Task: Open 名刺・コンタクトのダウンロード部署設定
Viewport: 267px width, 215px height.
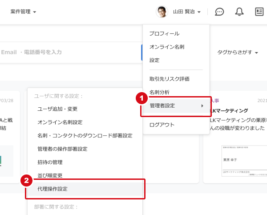Action: pyautogui.click(x=85, y=135)
